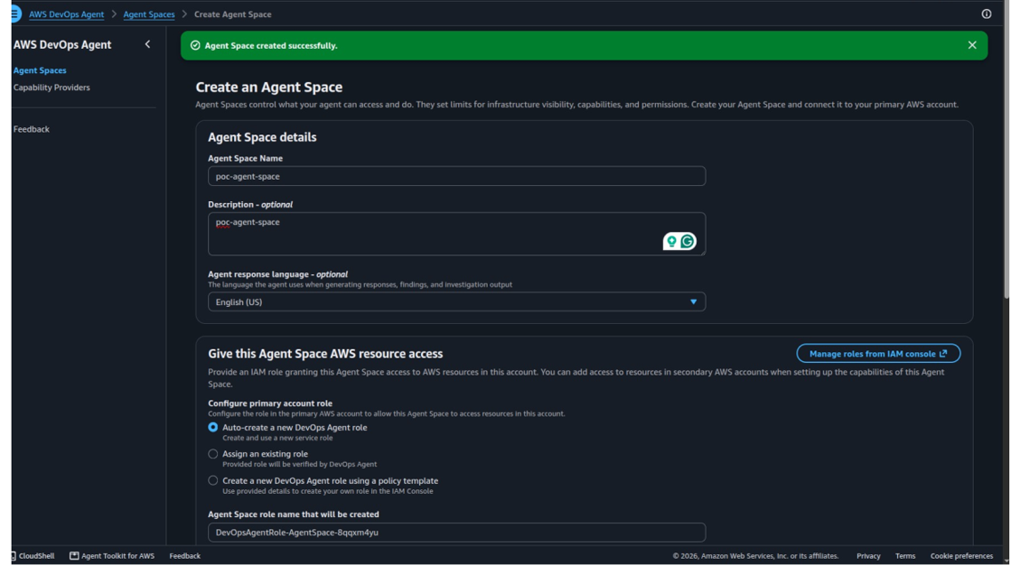Click Manage roles from IAM console button
The width and height of the screenshot is (1011, 565).
coord(878,353)
